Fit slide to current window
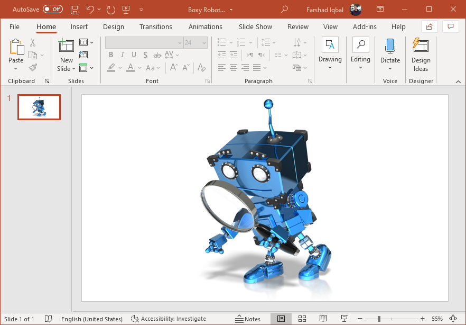The height and width of the screenshot is (325, 466). point(453,319)
